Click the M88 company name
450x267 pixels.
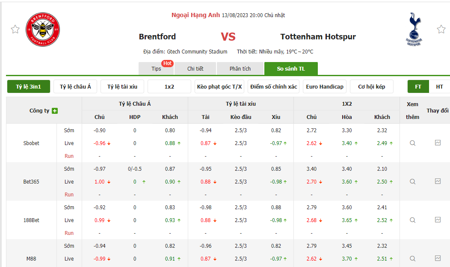point(31,258)
